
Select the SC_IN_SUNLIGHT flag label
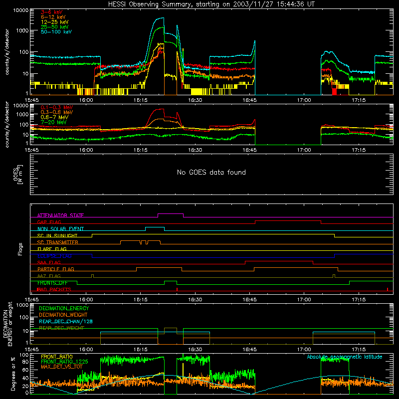click(x=57, y=235)
